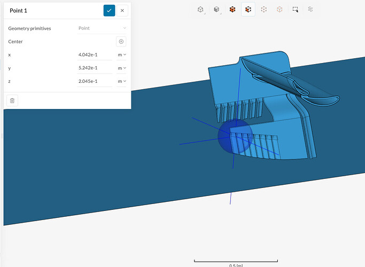Select the solid orange cube selection mode
Screen dimensions: 365x267
pyautogui.click(x=232, y=10)
